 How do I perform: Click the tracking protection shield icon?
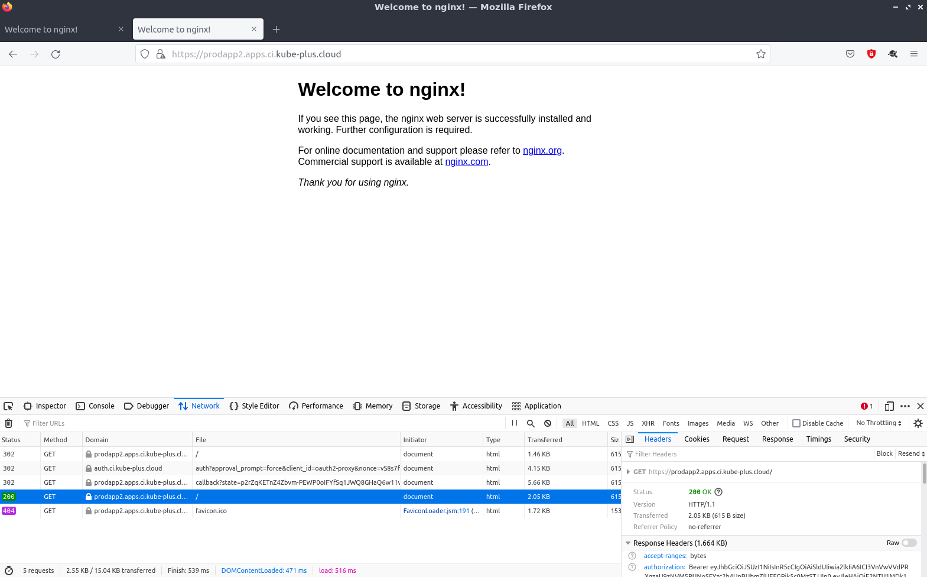tap(145, 54)
